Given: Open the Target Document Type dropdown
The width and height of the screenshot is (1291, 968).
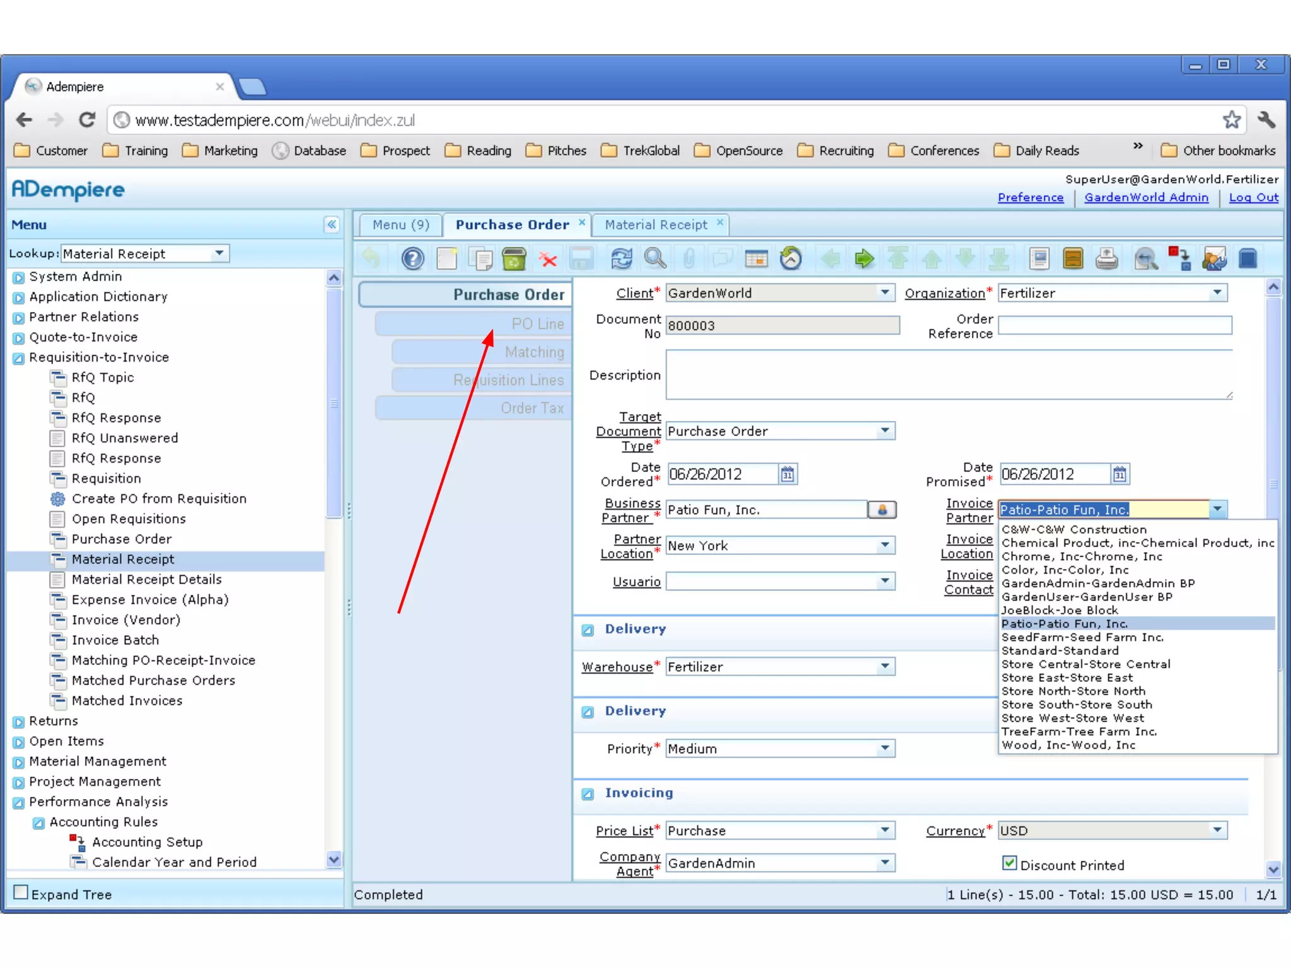Looking at the screenshot, I should tap(885, 431).
